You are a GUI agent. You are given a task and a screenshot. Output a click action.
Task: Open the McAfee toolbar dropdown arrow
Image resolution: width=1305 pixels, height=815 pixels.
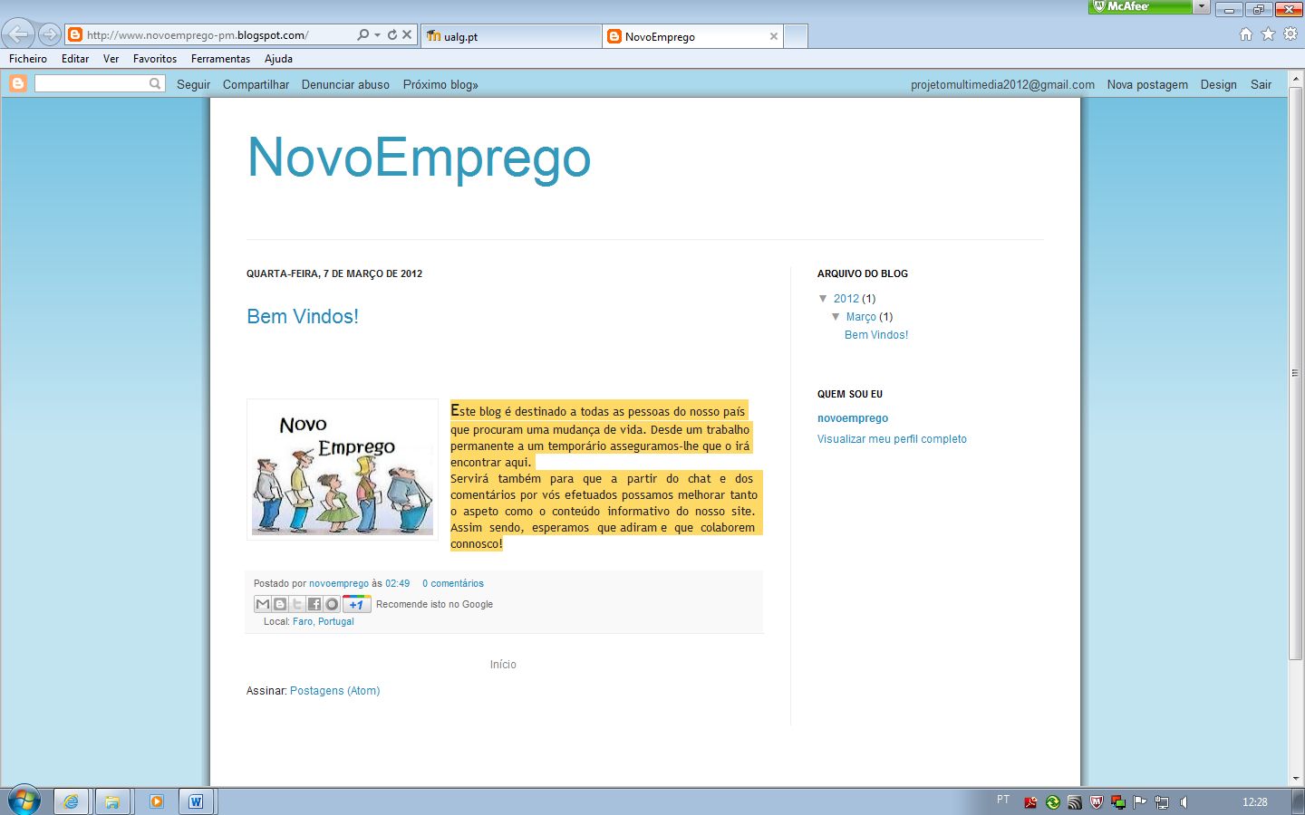(x=1202, y=6)
